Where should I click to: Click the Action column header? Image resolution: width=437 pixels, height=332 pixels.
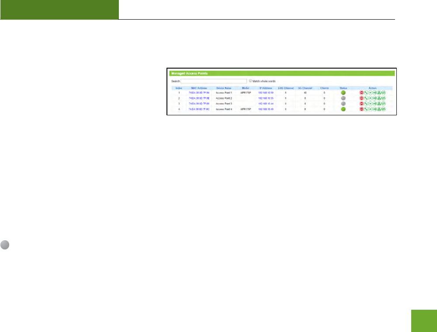[373, 88]
